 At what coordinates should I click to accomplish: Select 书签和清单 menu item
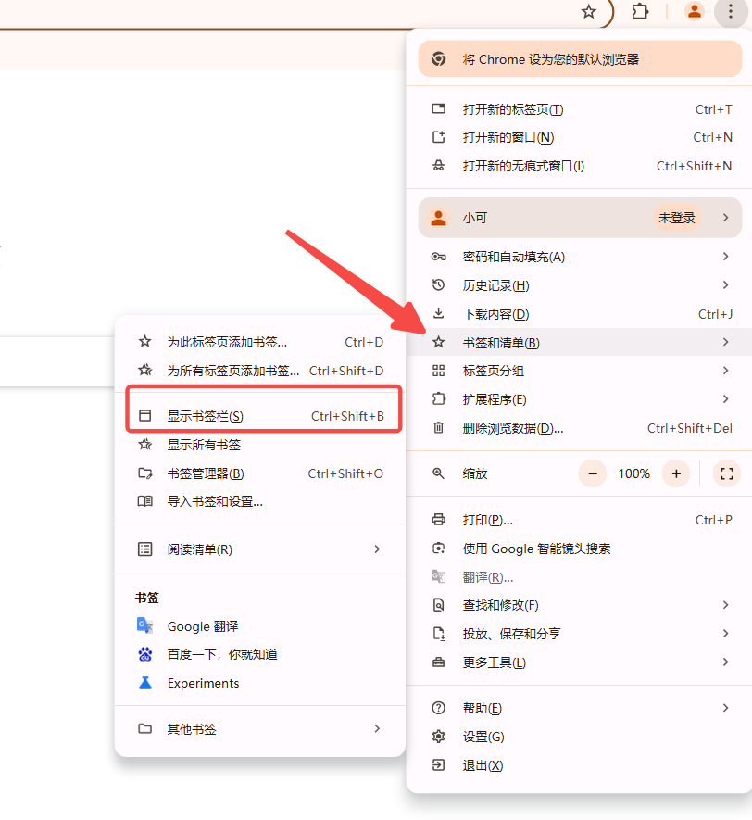579,343
